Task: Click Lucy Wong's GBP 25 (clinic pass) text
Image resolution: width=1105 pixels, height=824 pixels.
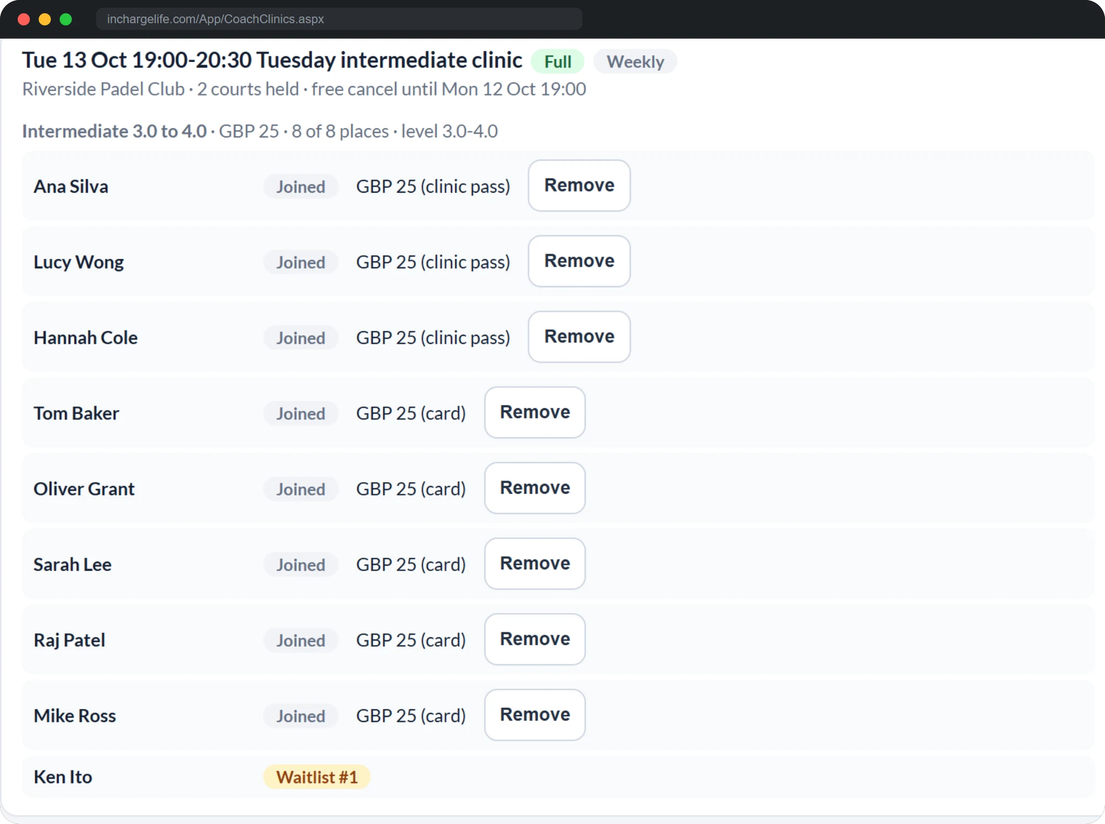Action: point(433,262)
